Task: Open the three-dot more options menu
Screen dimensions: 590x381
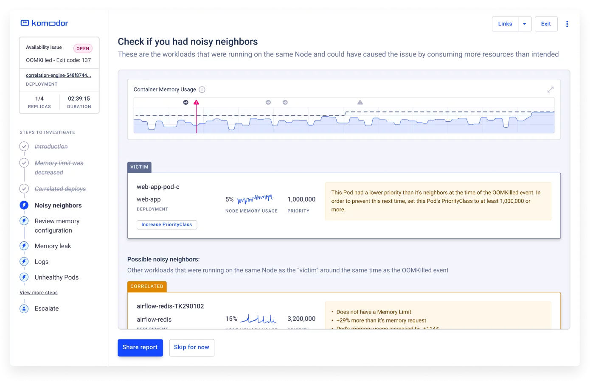Action: (x=567, y=24)
